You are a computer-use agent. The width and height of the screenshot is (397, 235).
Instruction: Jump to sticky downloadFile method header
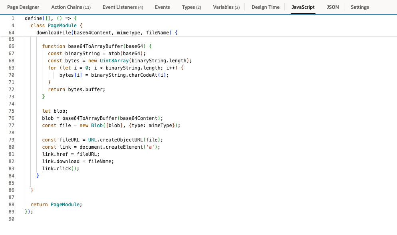(x=106, y=33)
